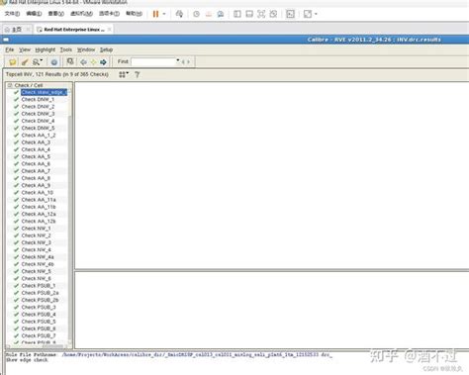Click the blue highlight-next arrow icon
The image size is (469, 375).
pyautogui.click(x=103, y=62)
